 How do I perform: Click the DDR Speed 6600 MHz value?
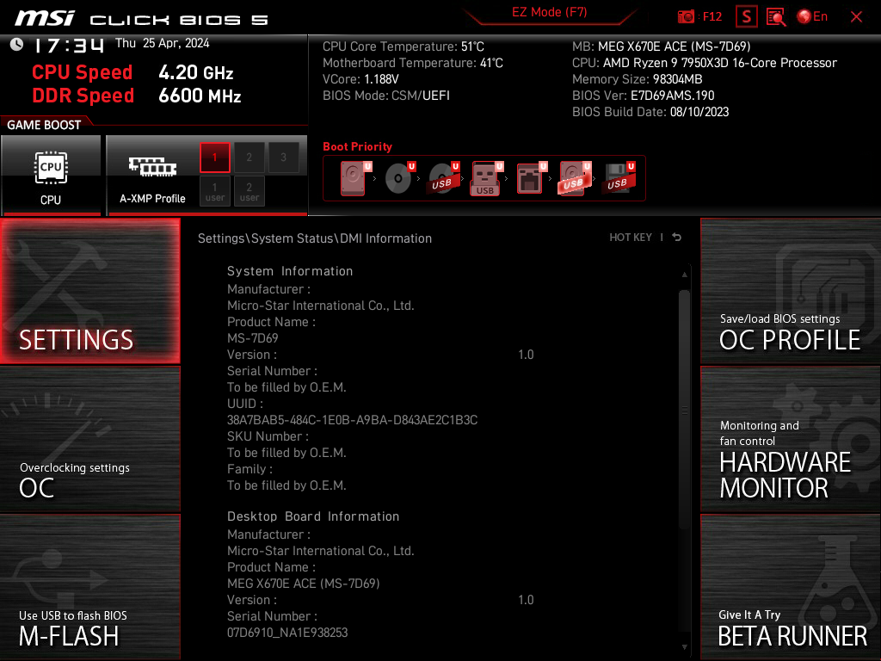click(200, 96)
